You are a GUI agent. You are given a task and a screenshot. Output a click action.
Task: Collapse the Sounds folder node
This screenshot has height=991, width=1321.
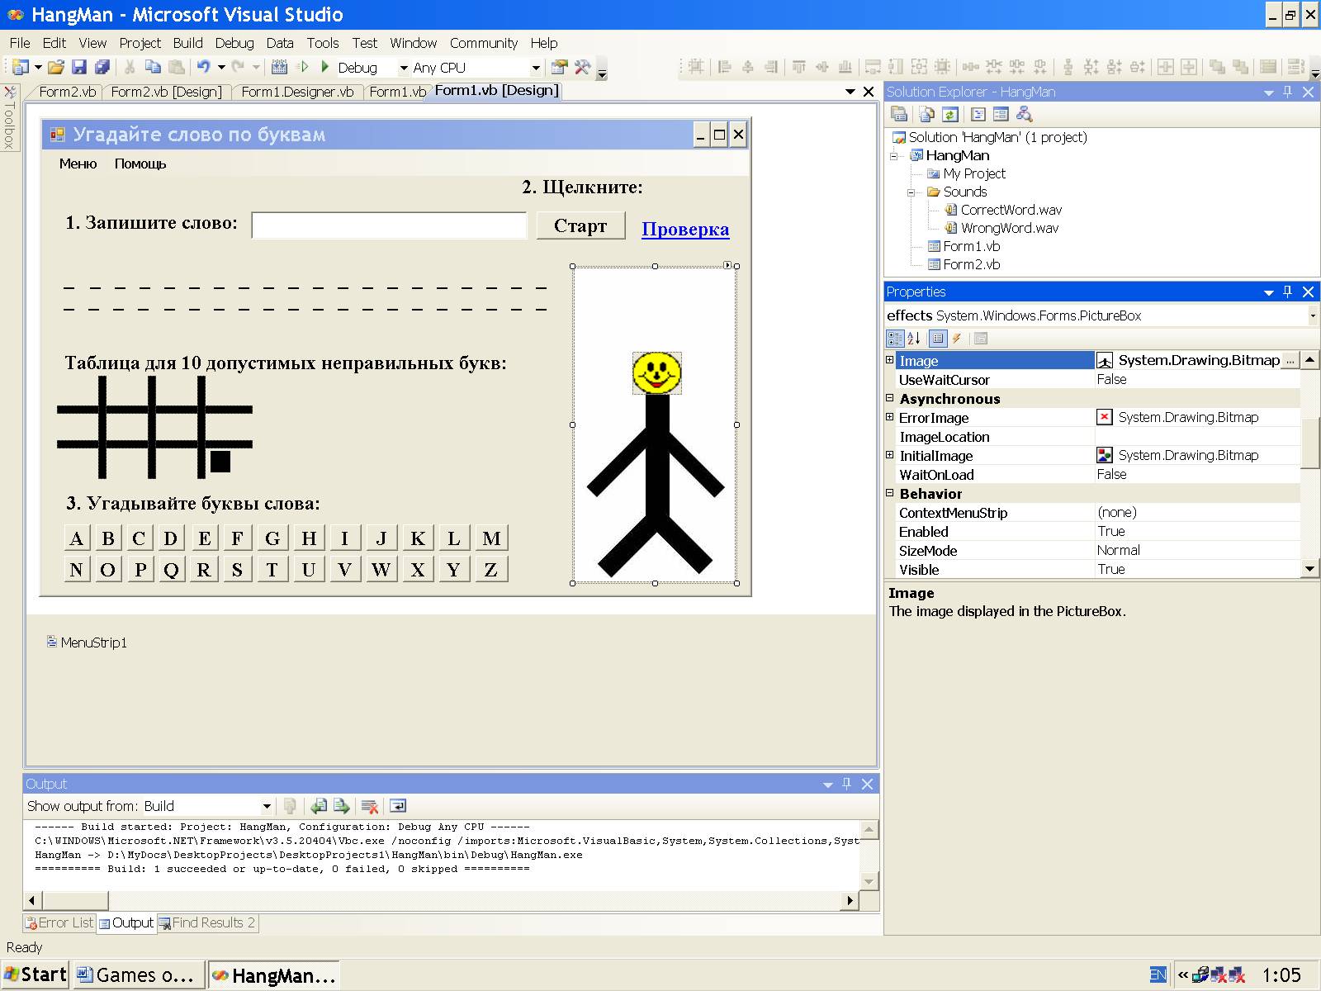912,192
